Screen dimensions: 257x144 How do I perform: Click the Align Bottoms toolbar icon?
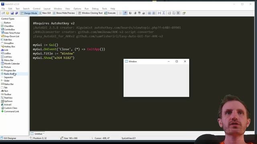(x=143, y=13)
